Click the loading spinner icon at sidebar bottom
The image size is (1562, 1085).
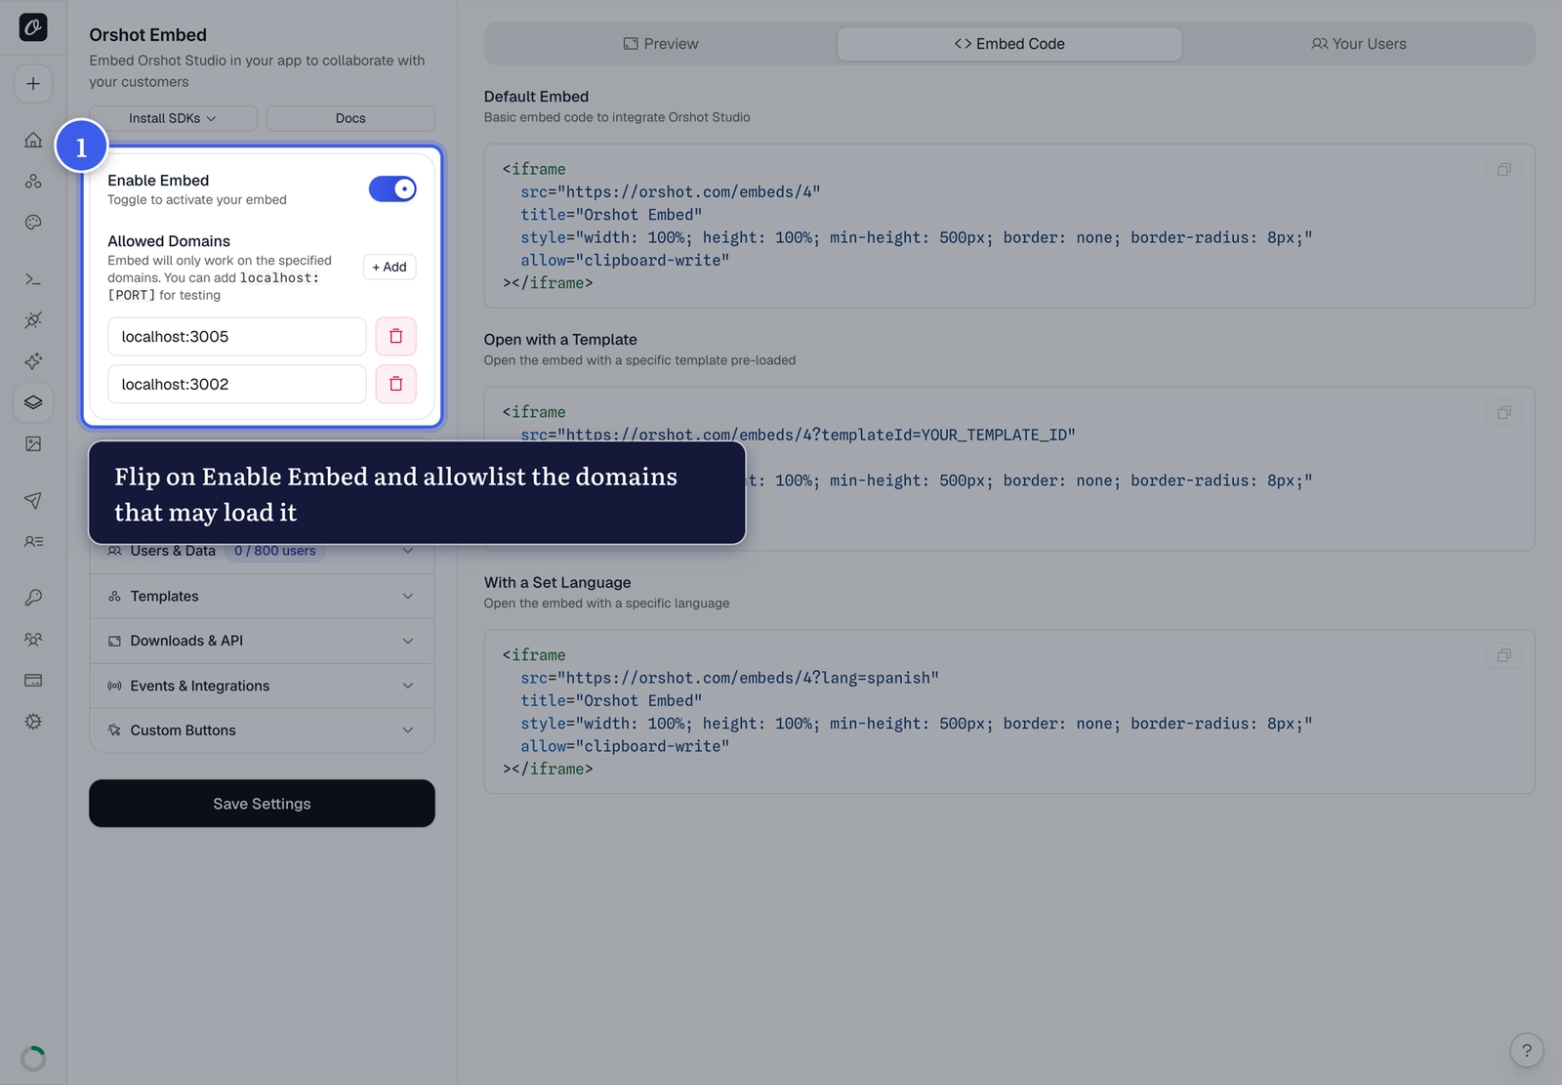33,1059
